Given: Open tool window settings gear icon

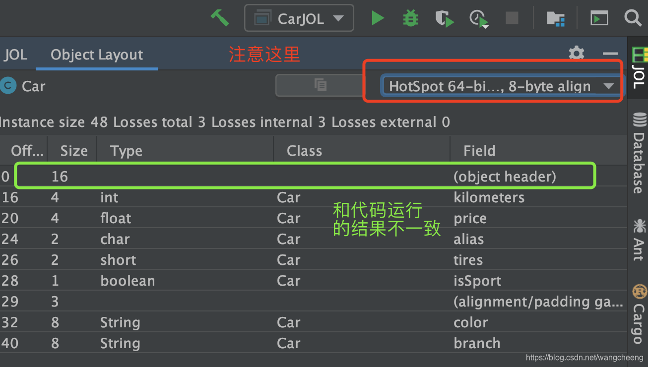Looking at the screenshot, I should tap(576, 53).
